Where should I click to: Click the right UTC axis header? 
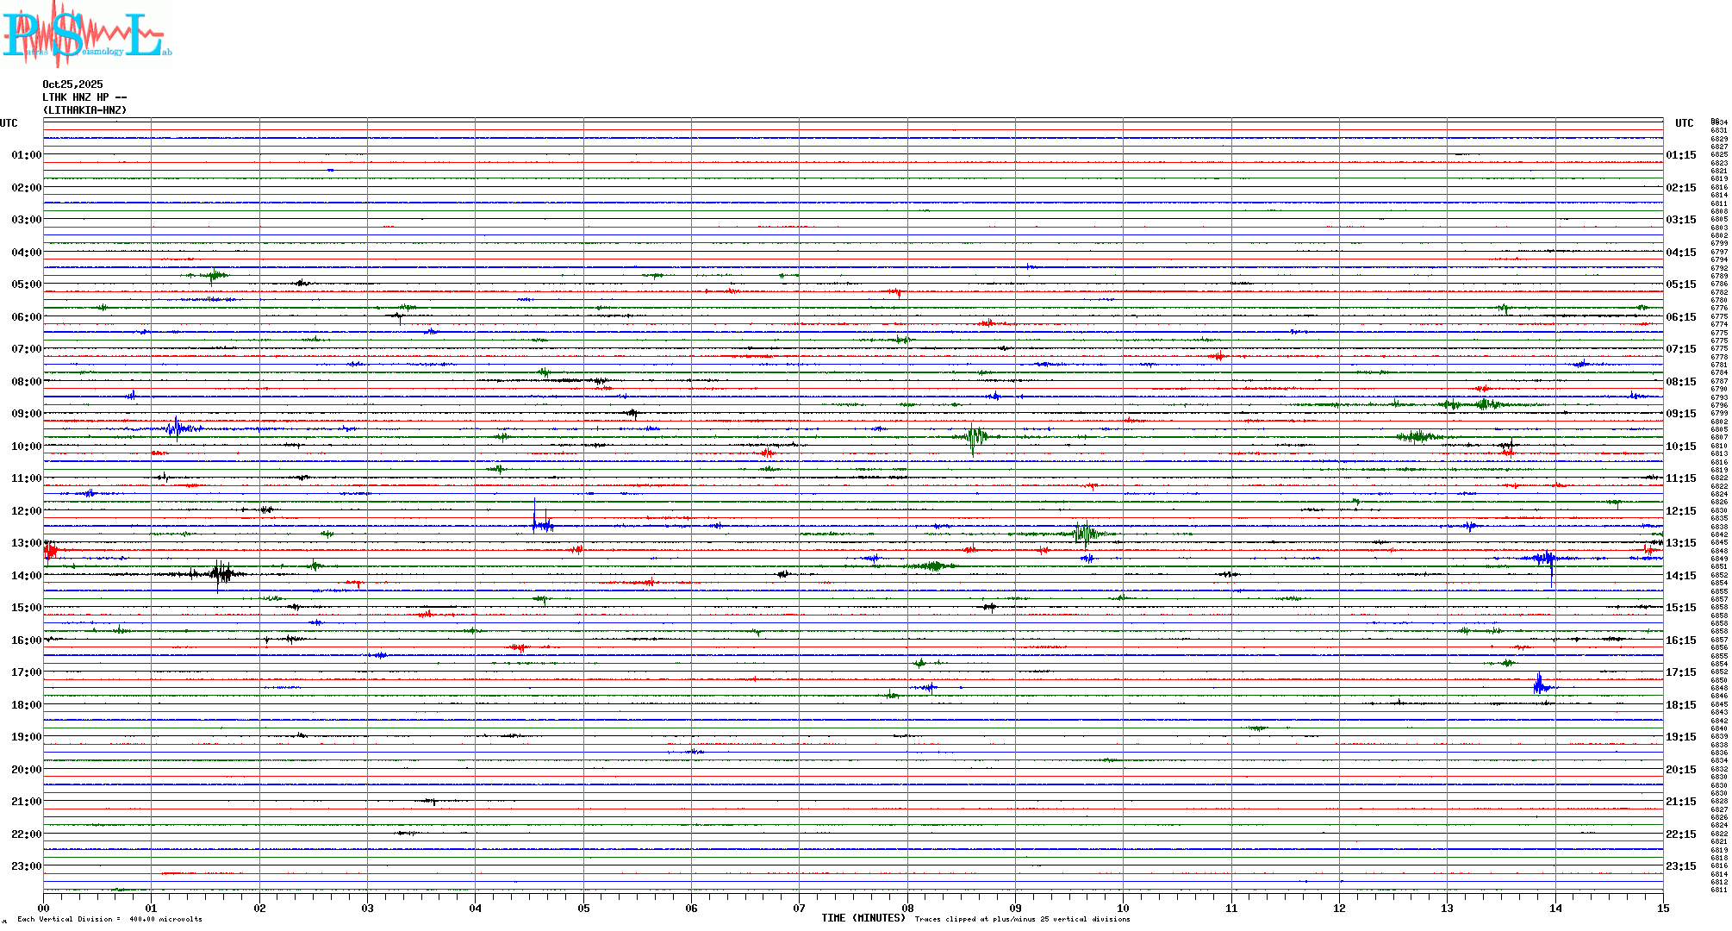[x=1684, y=123]
